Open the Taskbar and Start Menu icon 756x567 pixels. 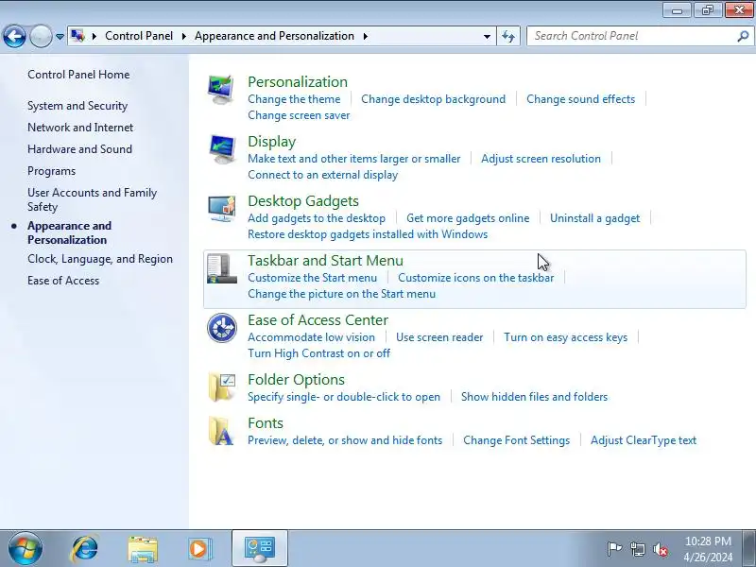tap(221, 268)
